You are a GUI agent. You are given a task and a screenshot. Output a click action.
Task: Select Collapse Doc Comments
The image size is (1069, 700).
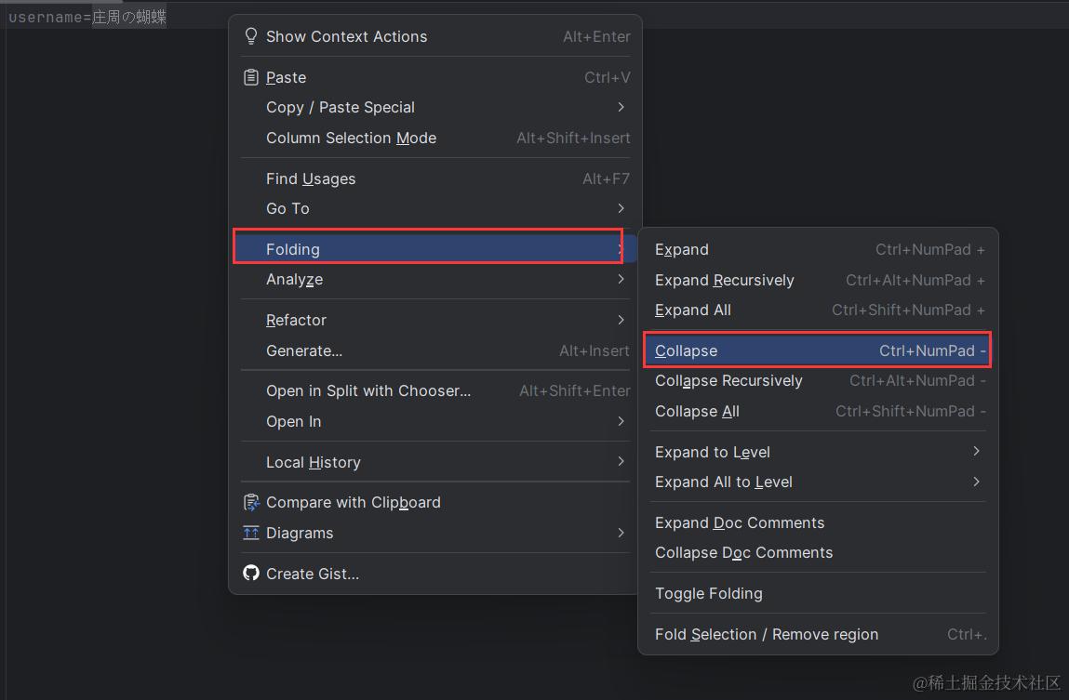point(818,553)
